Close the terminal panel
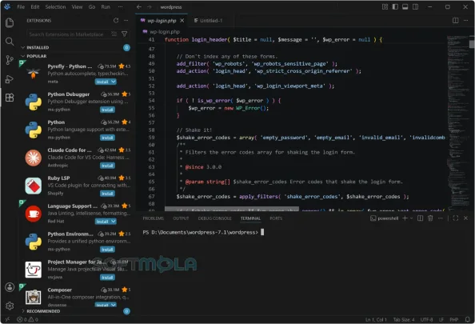 coord(465,218)
